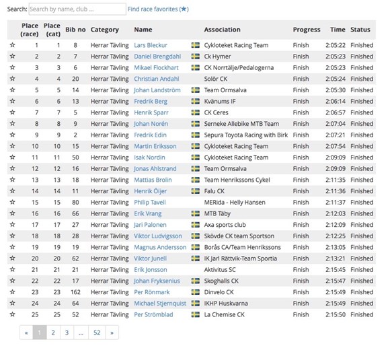Sort by Progress column header
390x346 pixels.
pyautogui.click(x=307, y=30)
